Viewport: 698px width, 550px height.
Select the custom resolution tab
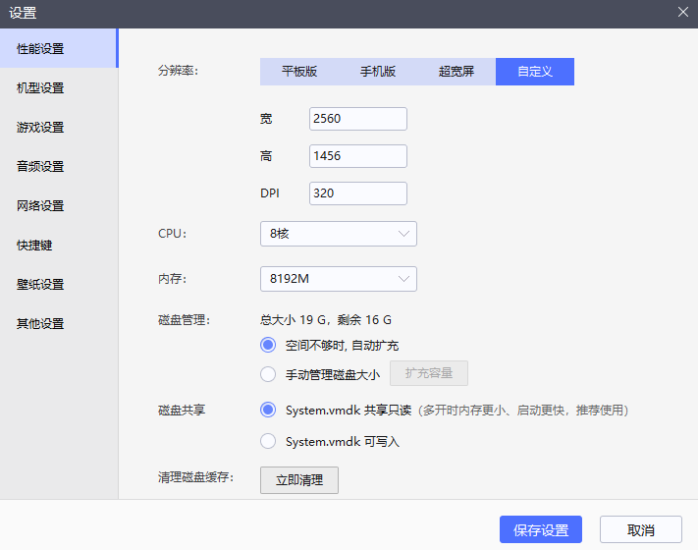click(535, 72)
